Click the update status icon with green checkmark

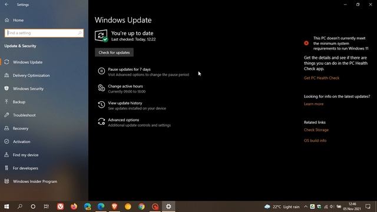[x=101, y=36]
